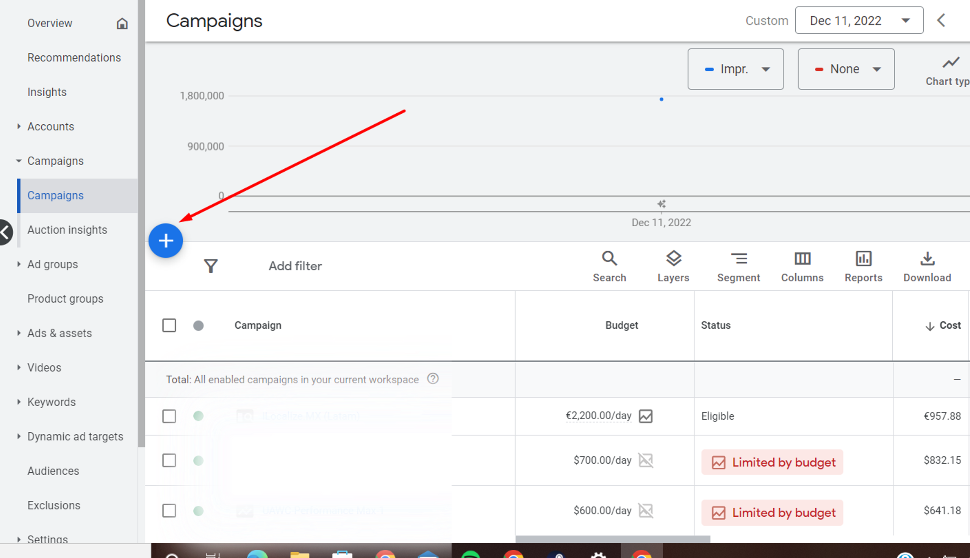Click the Download icon

pos(927,266)
